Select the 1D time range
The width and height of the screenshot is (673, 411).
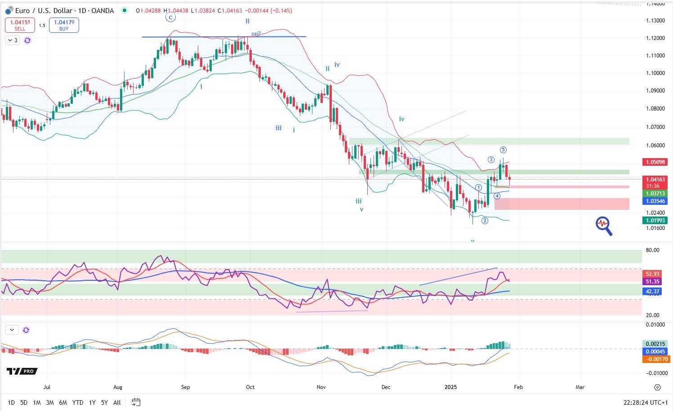click(11, 402)
